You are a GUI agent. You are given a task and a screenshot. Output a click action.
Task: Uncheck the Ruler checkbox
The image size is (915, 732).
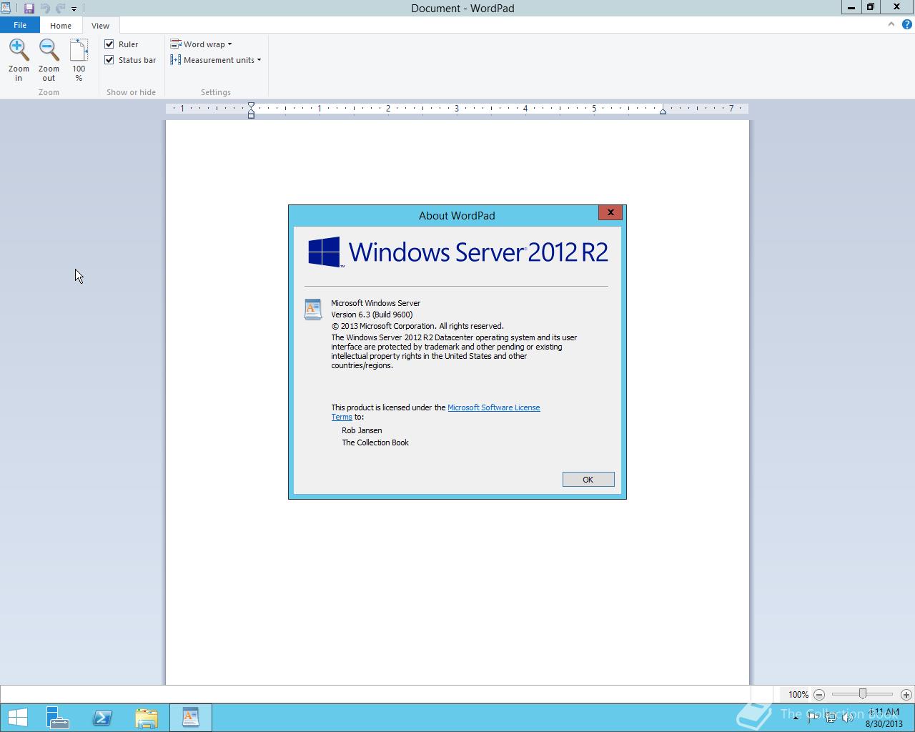tap(109, 44)
